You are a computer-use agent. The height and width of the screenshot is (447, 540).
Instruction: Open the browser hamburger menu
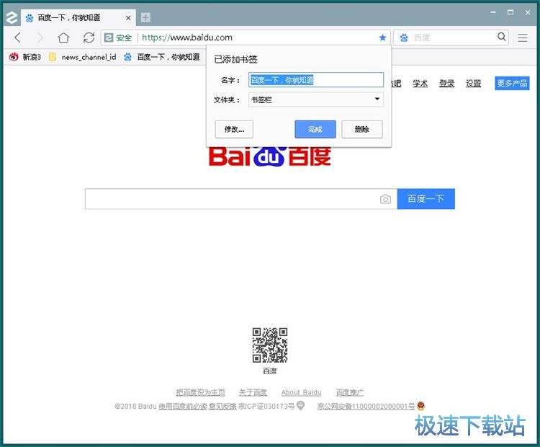(523, 37)
